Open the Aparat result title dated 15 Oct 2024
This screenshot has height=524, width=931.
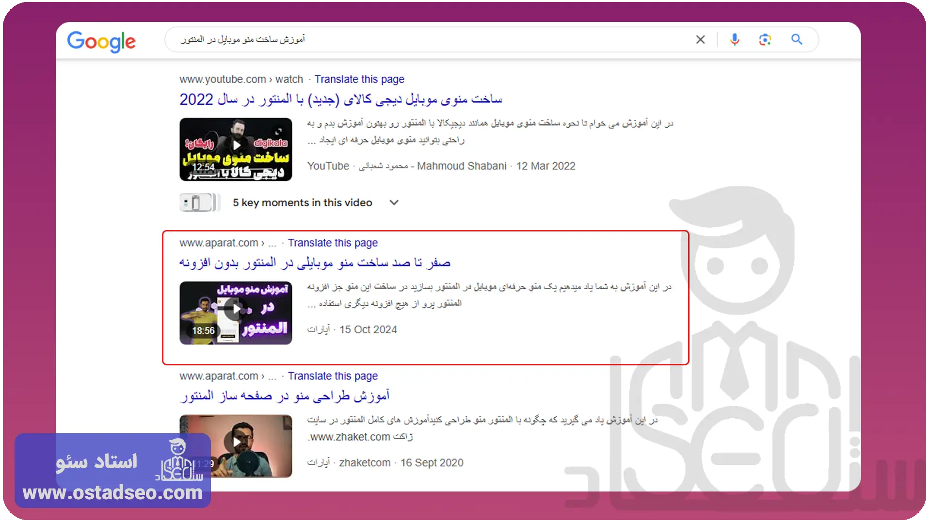point(315,263)
